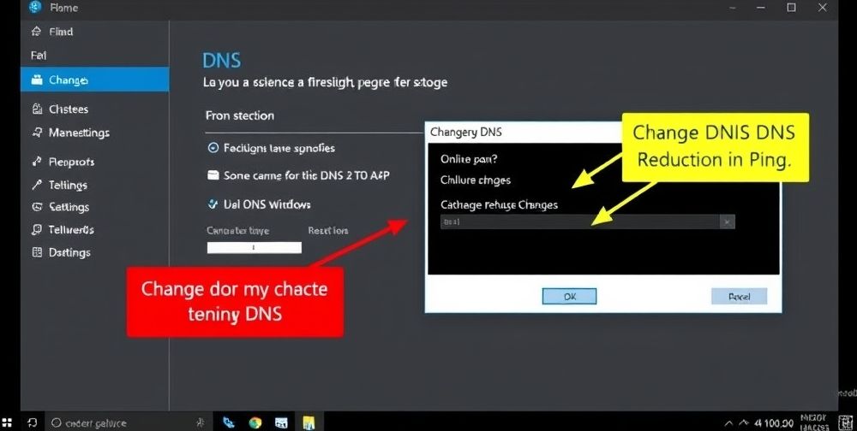
Task: Click the Cancater toype label
Action: [237, 230]
